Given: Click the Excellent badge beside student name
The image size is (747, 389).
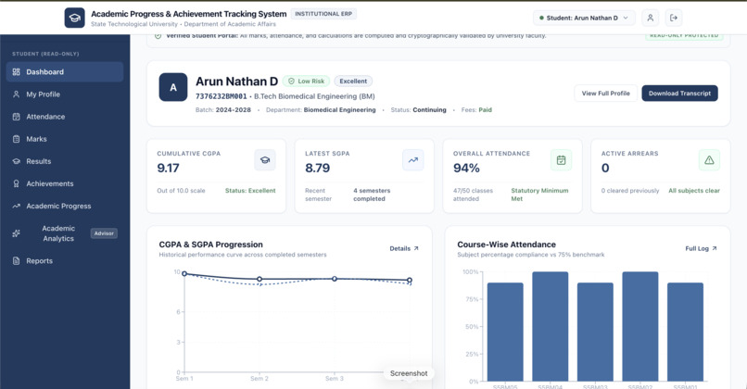Looking at the screenshot, I should click(353, 81).
